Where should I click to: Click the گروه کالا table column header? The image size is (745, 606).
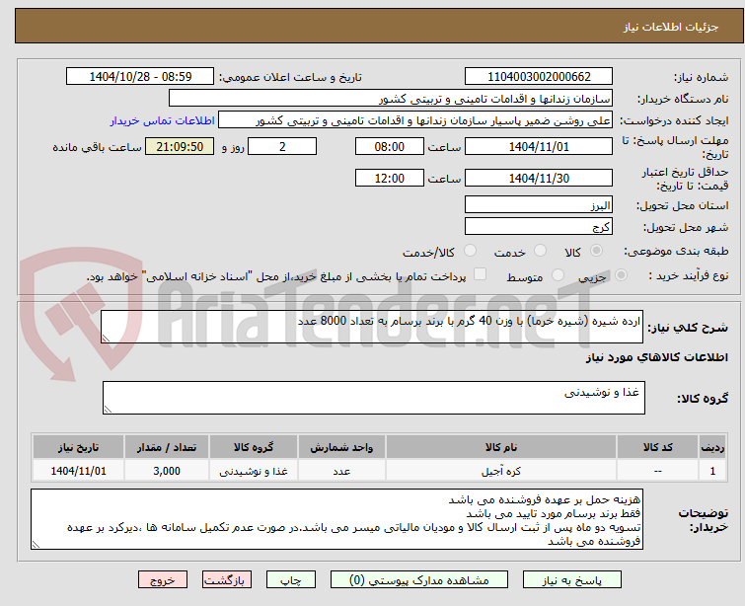[x=254, y=447]
